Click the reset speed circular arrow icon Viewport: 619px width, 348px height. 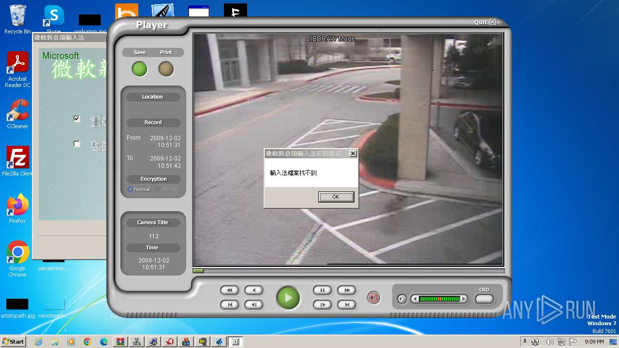402,299
